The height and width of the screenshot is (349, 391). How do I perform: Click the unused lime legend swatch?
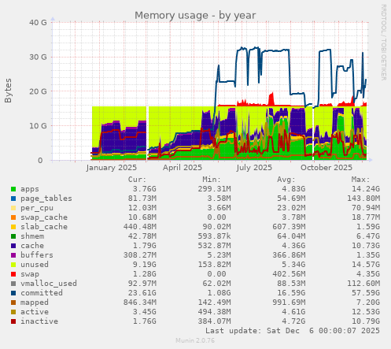pyautogui.click(x=13, y=265)
